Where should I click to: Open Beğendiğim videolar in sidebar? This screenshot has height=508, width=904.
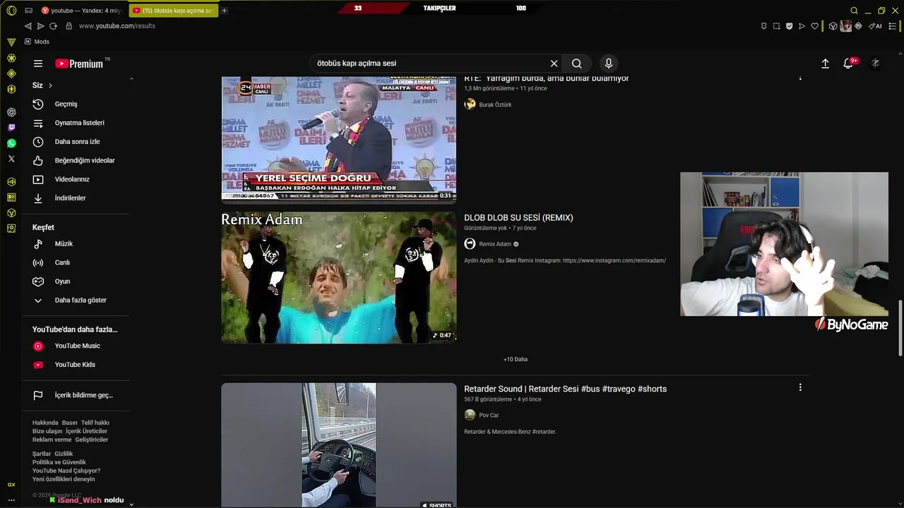(76, 160)
